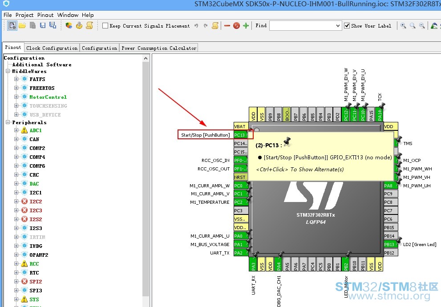
Task: Click the grayed-out Import project document icon
Action: pos(32,26)
